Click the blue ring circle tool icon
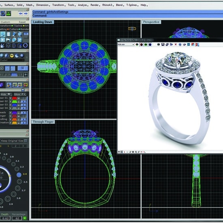Viewport: 223px width, 223px height. click(x=26, y=45)
